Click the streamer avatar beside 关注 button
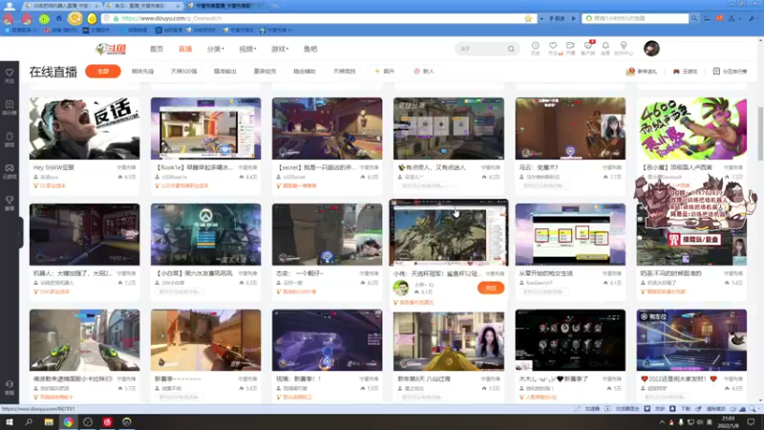764x430 pixels. point(401,289)
